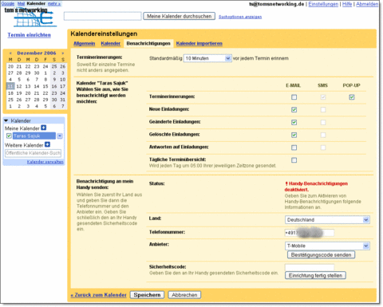Click the Speichern button
Screen dimensions: 383x307
tap(147, 295)
